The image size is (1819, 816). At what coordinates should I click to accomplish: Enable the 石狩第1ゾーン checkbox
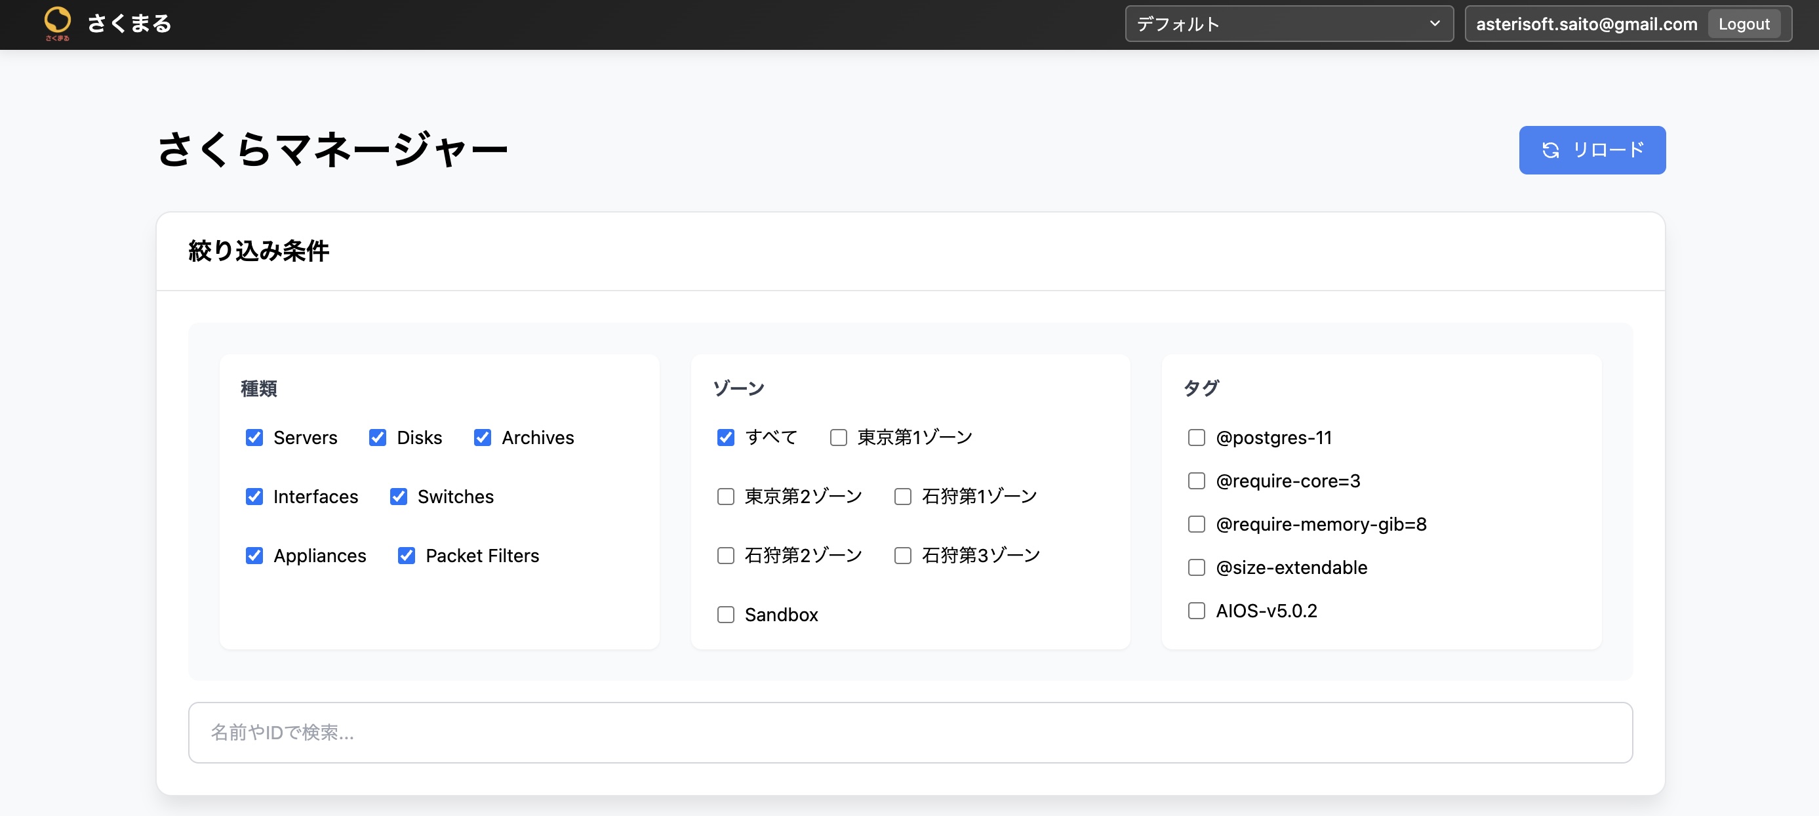902,497
